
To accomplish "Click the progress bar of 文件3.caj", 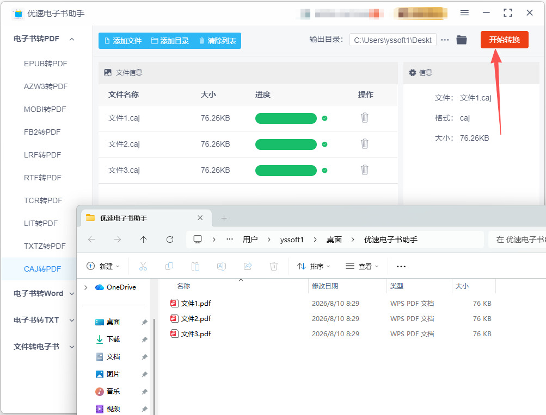I will tap(286, 171).
